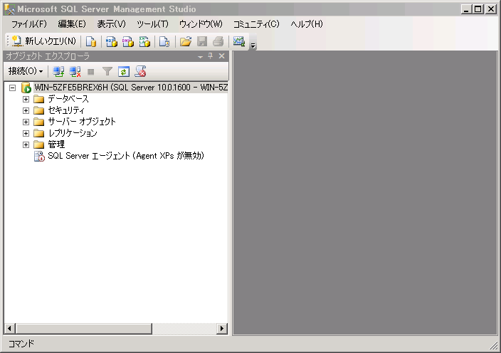This screenshot has height=353, width=501.
Task: Expand the レプリケーション folder
Action: click(26, 134)
